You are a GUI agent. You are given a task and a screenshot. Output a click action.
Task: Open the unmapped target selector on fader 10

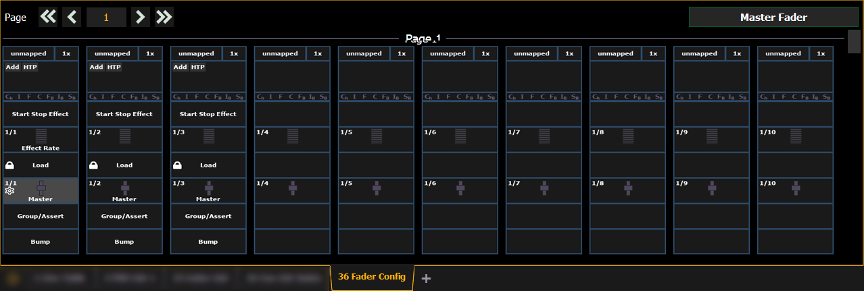point(783,53)
